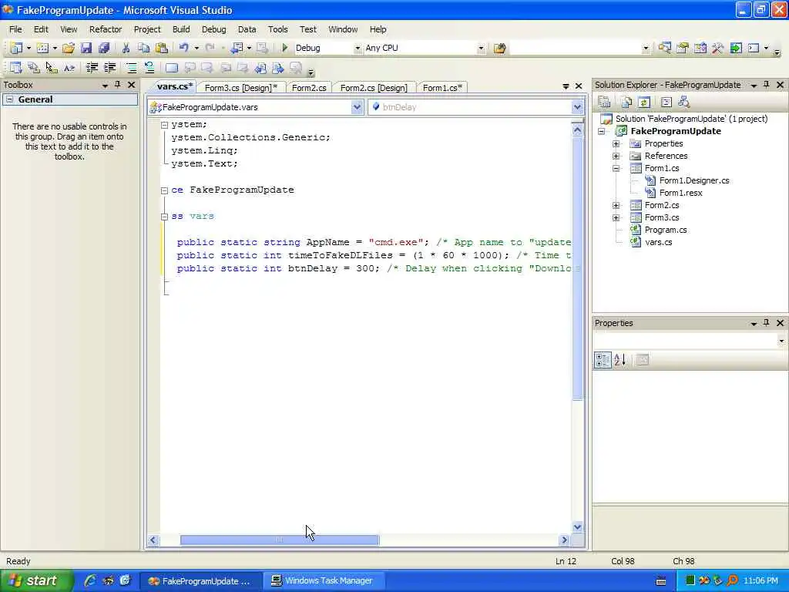
Task: Click the New Project toolbar icon
Action: tap(16, 48)
